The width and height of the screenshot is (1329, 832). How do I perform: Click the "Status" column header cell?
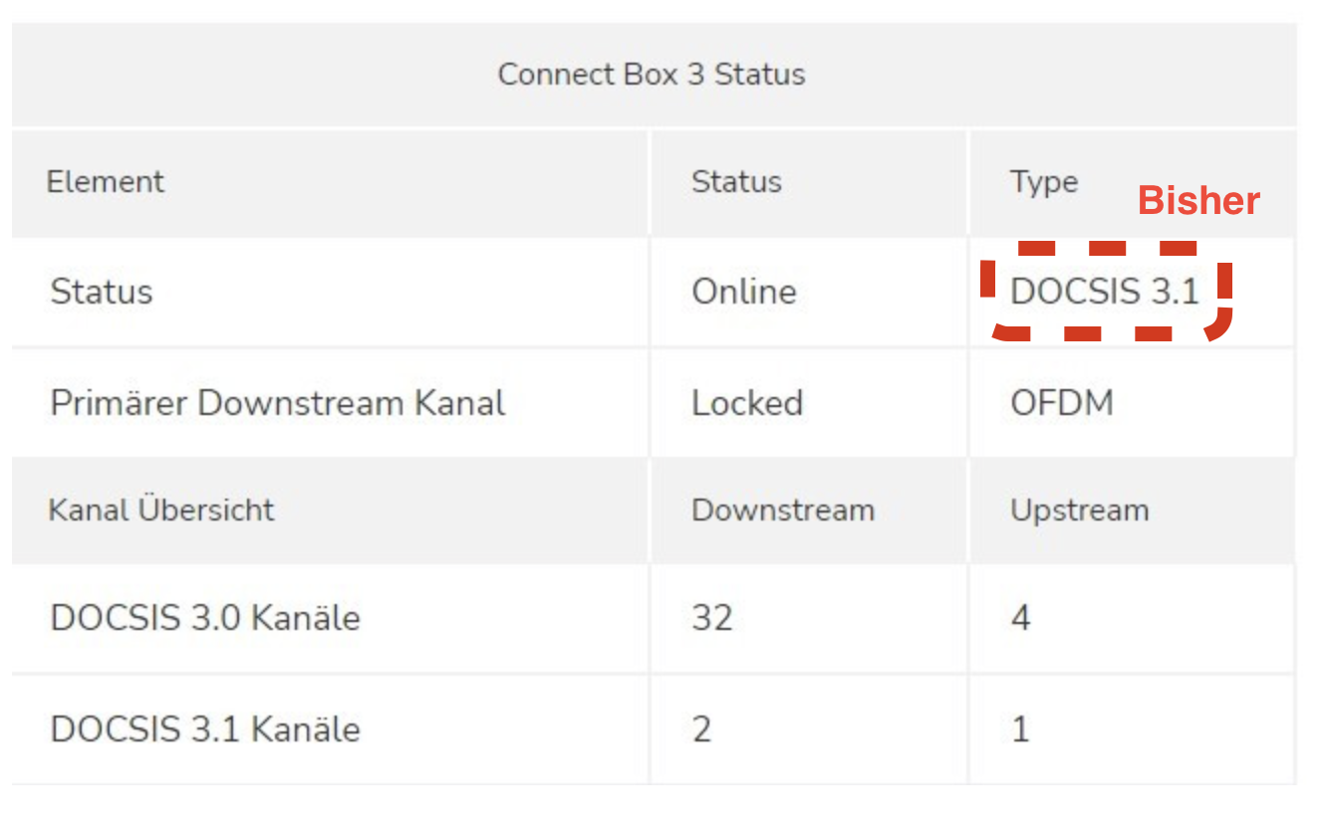(736, 182)
